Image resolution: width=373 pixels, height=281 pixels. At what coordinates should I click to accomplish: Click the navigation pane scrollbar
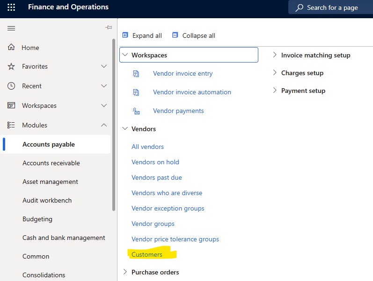[x=114, y=125]
